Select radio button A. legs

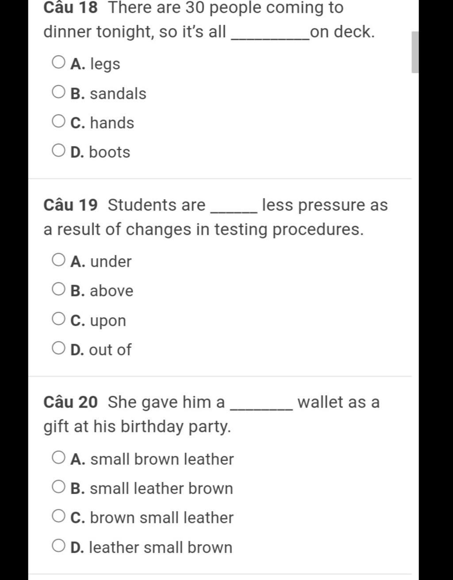coord(58,62)
